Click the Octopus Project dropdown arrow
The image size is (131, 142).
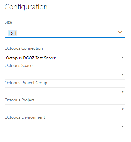(123, 109)
